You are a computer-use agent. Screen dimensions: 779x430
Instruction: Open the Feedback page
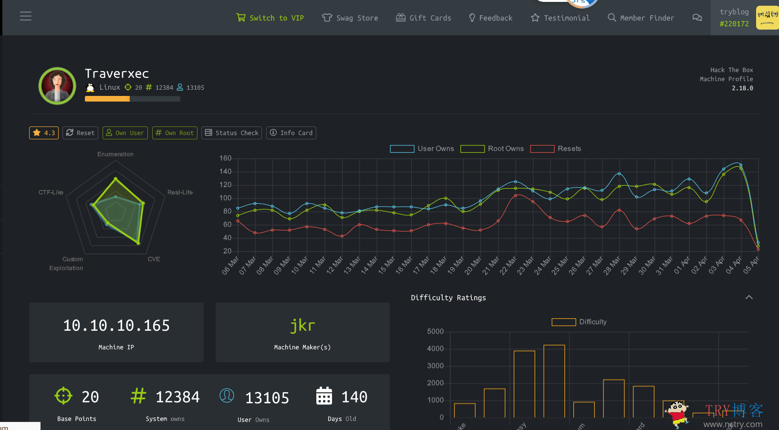pyautogui.click(x=491, y=18)
